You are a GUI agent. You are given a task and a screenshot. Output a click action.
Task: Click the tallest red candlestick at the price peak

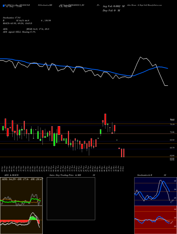pyautogui.click(x=105, y=119)
